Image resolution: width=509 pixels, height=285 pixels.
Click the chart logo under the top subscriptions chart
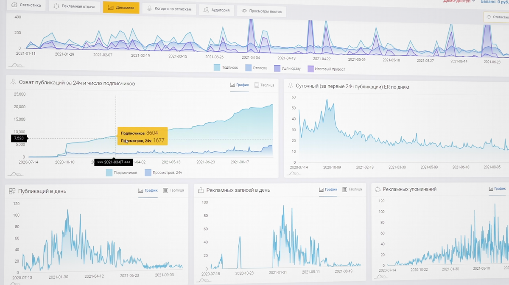click(x=16, y=65)
